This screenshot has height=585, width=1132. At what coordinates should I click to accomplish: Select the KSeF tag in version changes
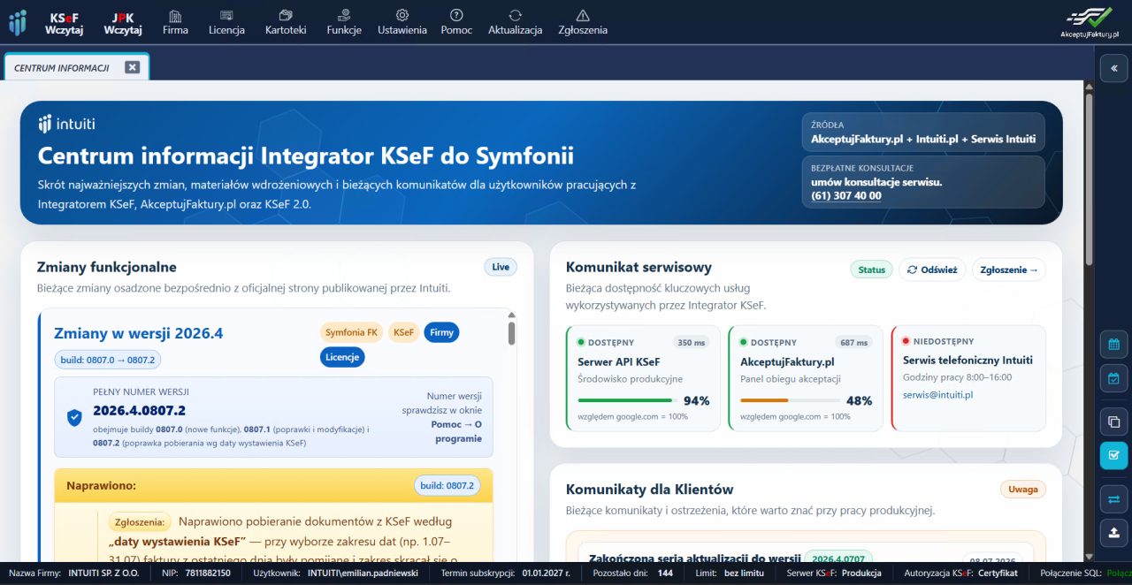click(403, 332)
